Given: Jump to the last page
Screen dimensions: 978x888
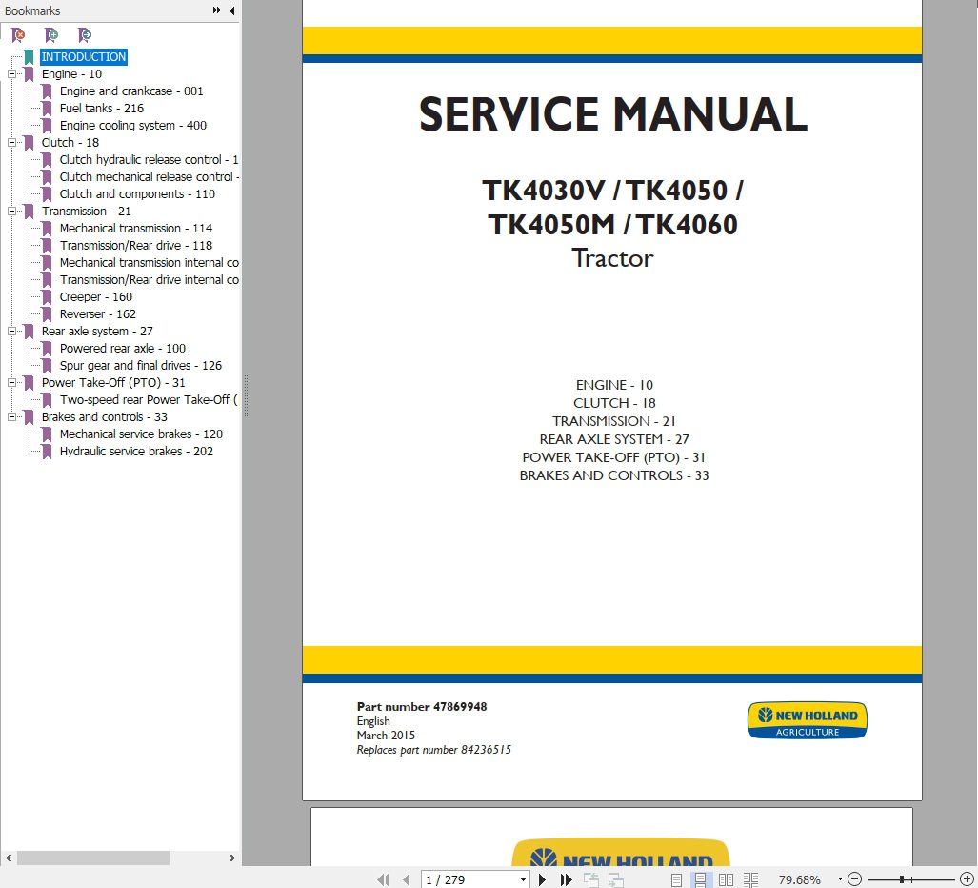Looking at the screenshot, I should pyautogui.click(x=565, y=878).
